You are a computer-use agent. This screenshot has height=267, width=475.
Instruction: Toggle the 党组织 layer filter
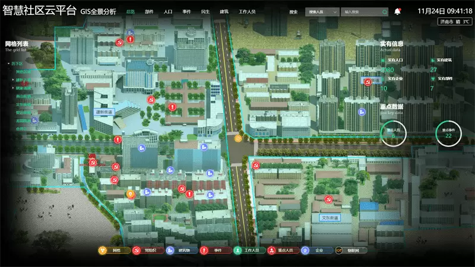[148, 250]
